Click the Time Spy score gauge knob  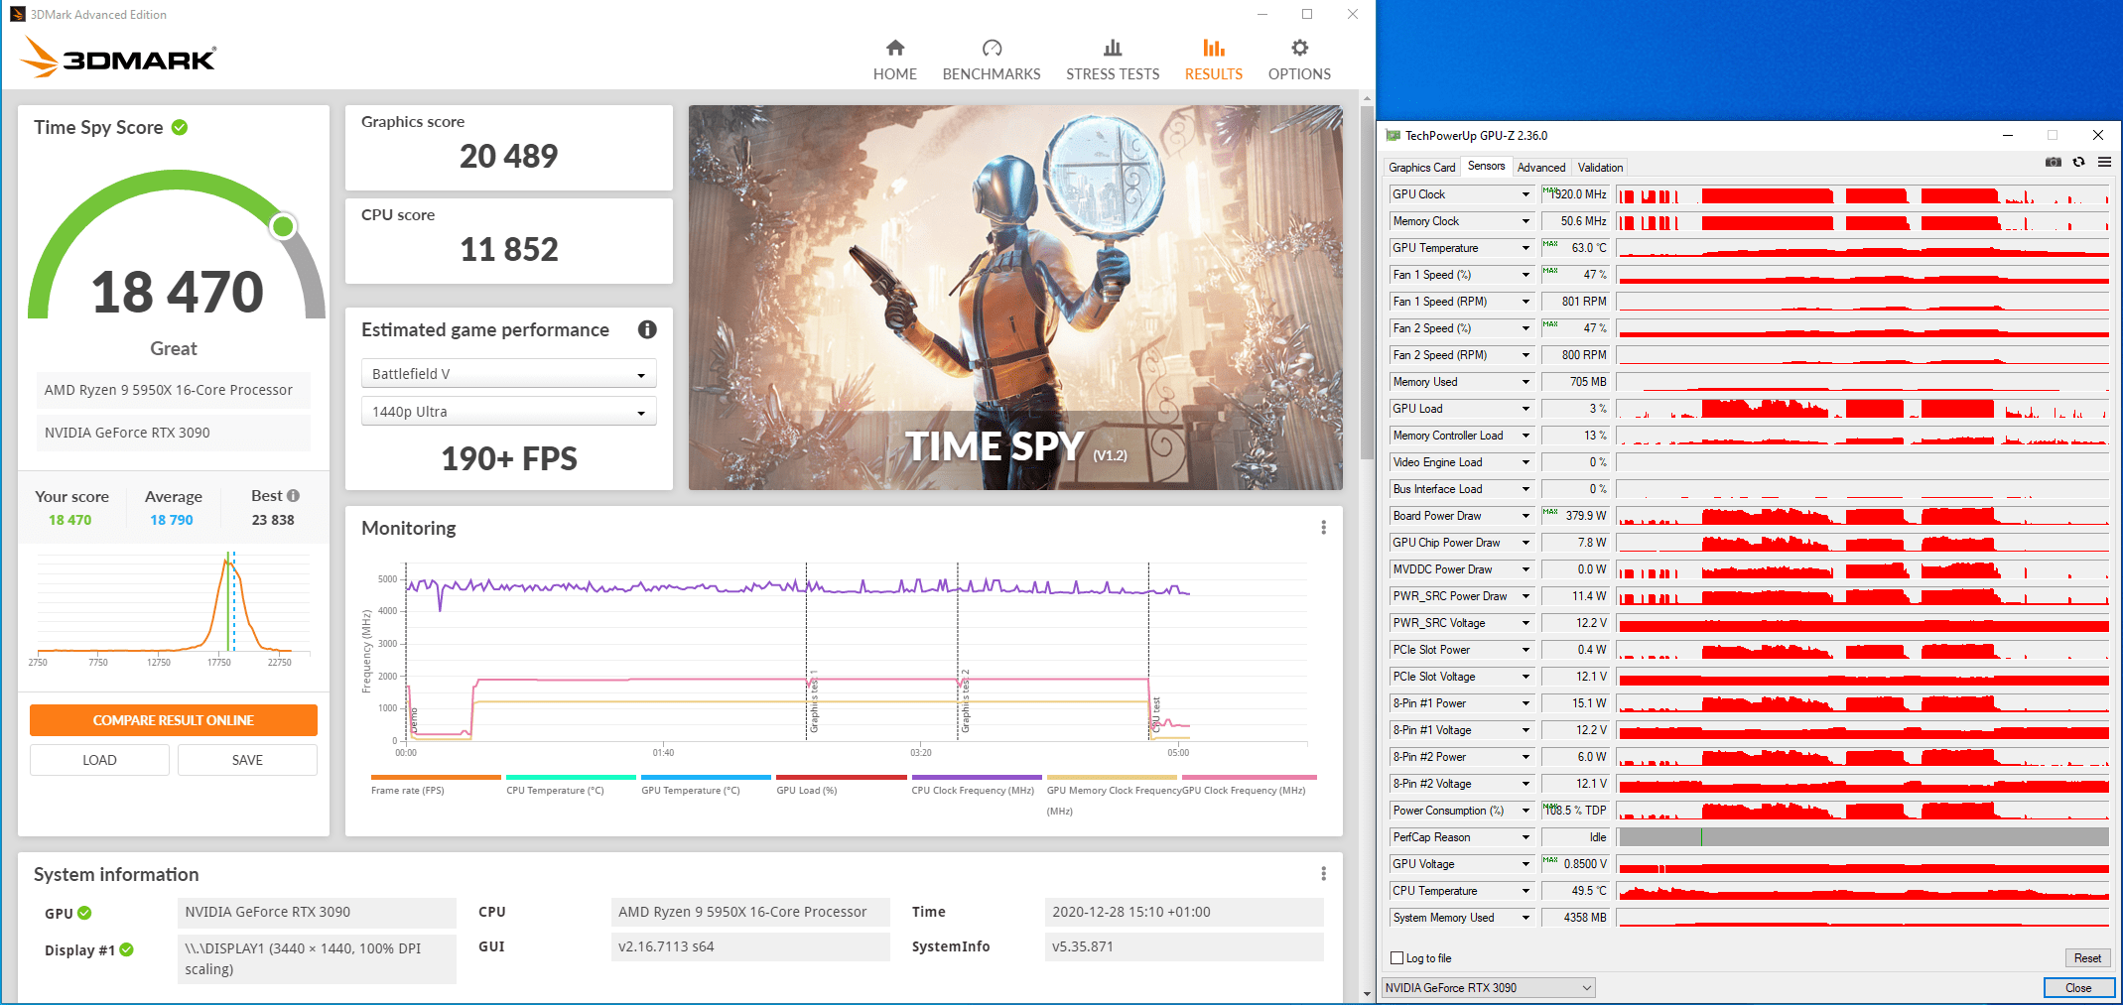pos(284,226)
